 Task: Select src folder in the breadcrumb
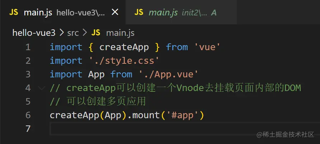[73, 33]
